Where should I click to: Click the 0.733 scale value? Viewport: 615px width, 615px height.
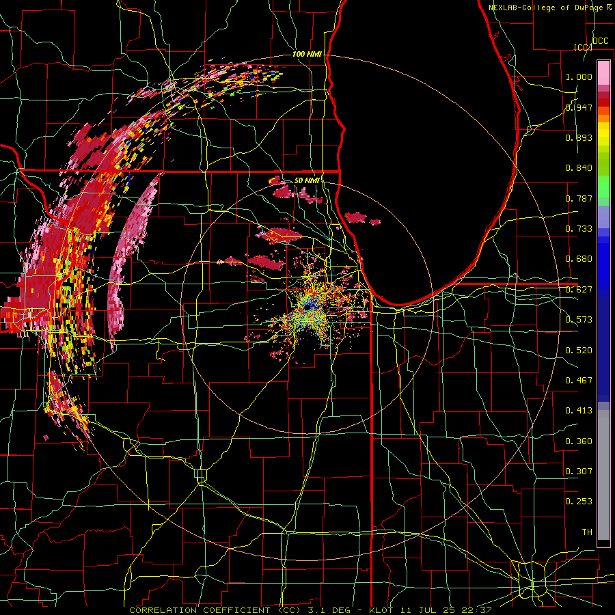tap(579, 229)
